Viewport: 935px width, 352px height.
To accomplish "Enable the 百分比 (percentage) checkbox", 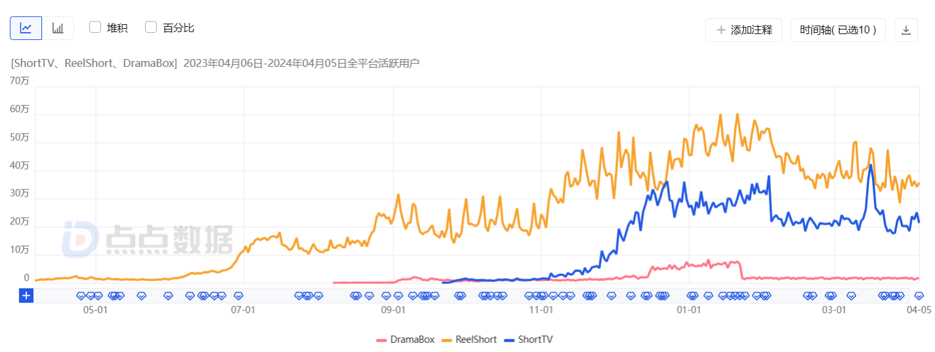I will click(x=151, y=28).
